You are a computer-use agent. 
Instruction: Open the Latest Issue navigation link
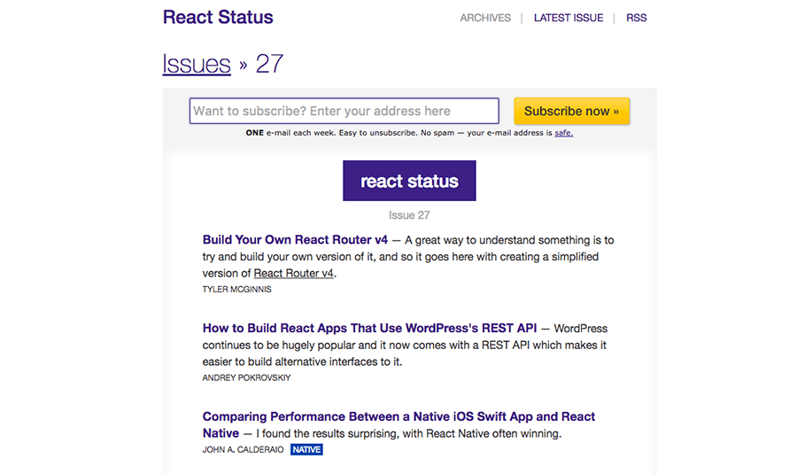pyautogui.click(x=569, y=18)
